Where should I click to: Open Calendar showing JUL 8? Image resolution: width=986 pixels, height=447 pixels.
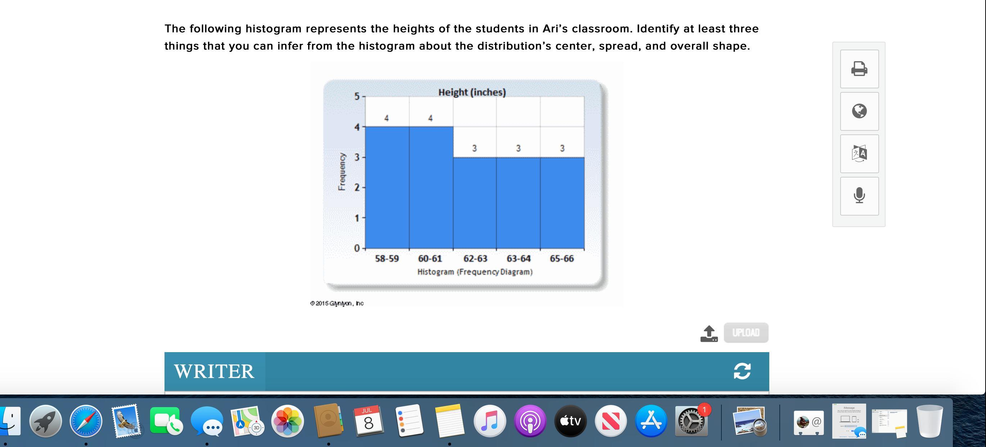point(368,421)
